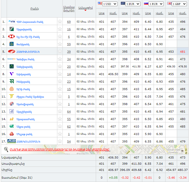The image size is (189, 182).
Task: Click the 5.90 RUR buy value in row 16
Action: coord(148,134)
